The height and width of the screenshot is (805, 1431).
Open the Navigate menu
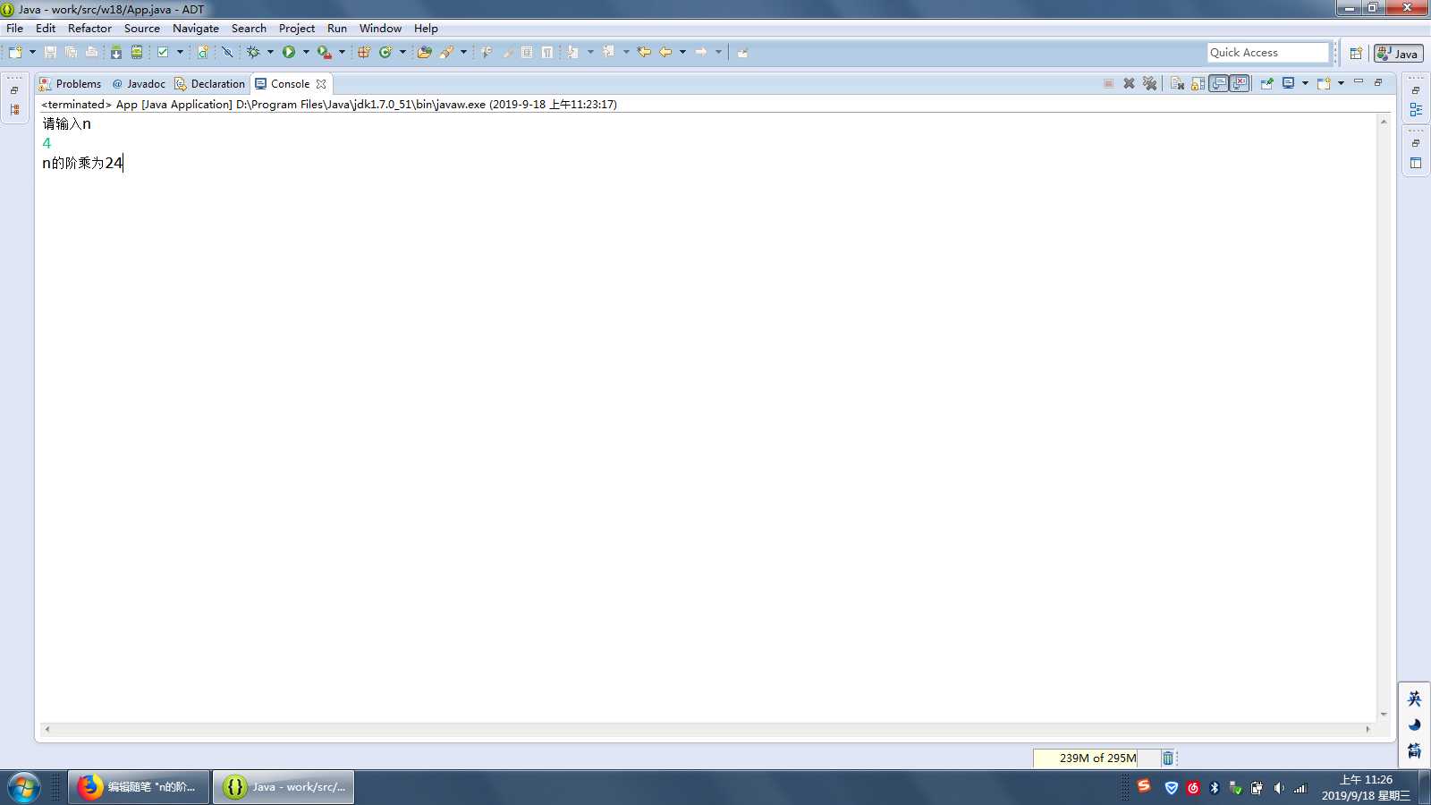point(196,28)
